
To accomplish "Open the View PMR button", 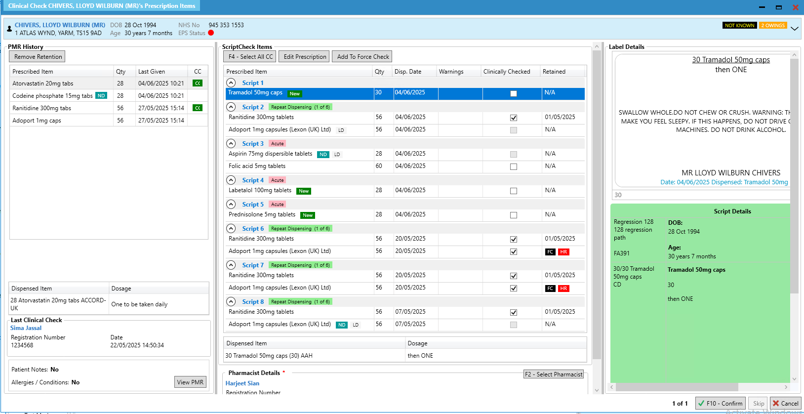I will (x=190, y=382).
